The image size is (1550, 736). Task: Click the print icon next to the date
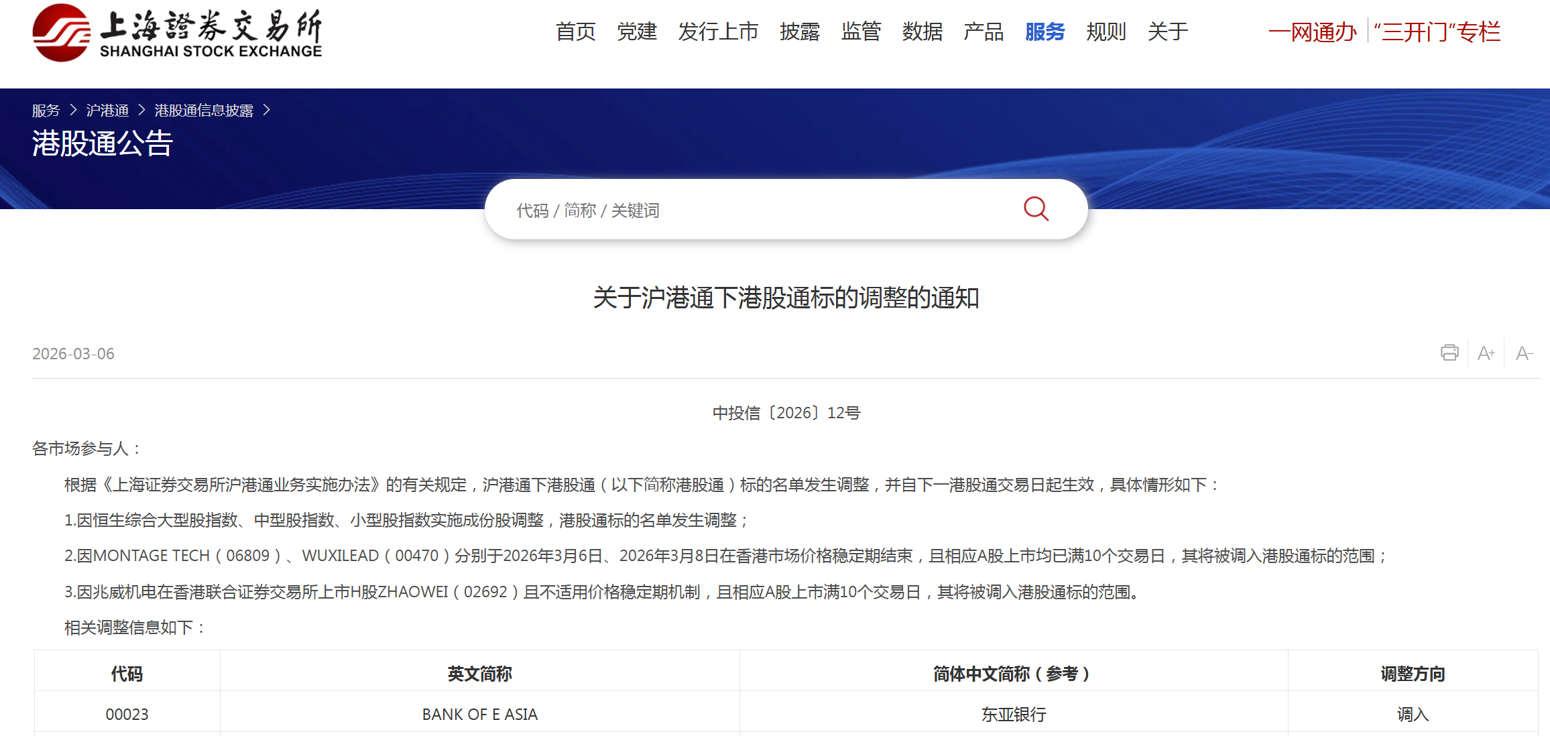click(1449, 353)
